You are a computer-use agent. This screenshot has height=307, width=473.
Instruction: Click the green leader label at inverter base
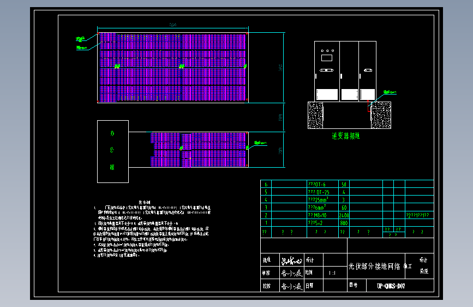pos(390,92)
